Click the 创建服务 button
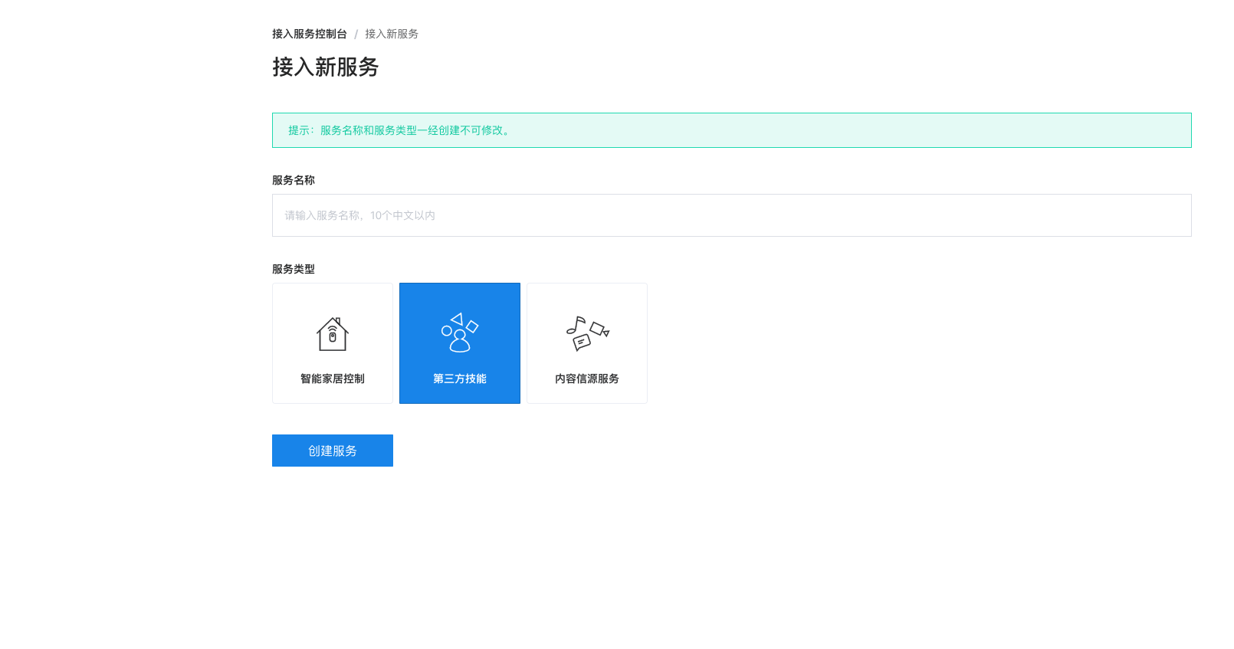Viewport: 1234px width, 649px height. tap(333, 451)
